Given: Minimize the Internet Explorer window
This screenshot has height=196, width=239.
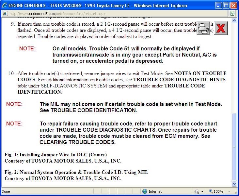Looking at the screenshot, I should click(x=218, y=6).
